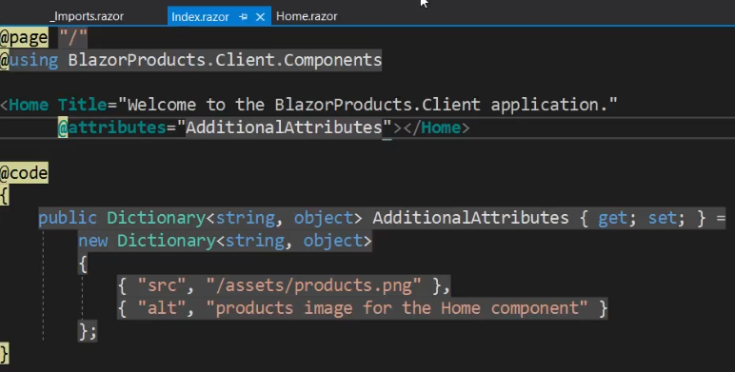Viewport: 735px width, 372px height.
Task: Click Dictionary type after the new keyword
Action: (x=166, y=241)
